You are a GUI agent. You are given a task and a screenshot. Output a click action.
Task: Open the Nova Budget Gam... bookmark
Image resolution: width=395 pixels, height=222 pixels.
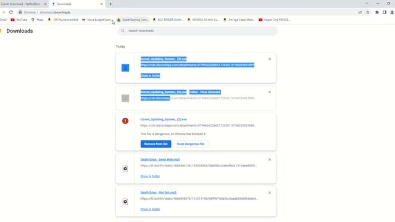point(96,20)
